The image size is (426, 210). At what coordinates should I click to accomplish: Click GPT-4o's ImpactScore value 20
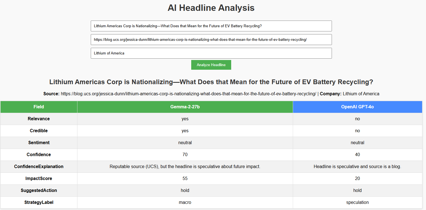[357, 179]
